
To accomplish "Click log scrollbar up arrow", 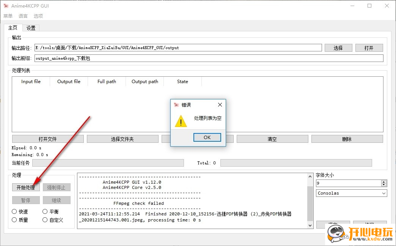I will pyautogui.click(x=310, y=176).
